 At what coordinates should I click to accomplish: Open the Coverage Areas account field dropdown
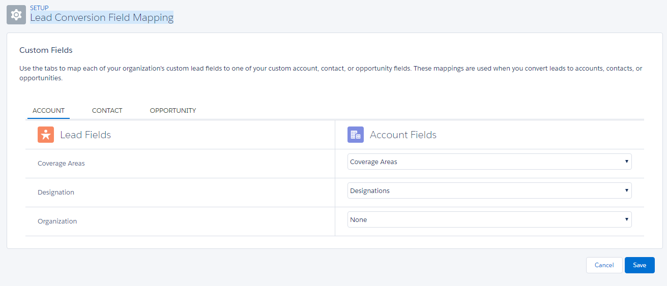[x=489, y=162]
